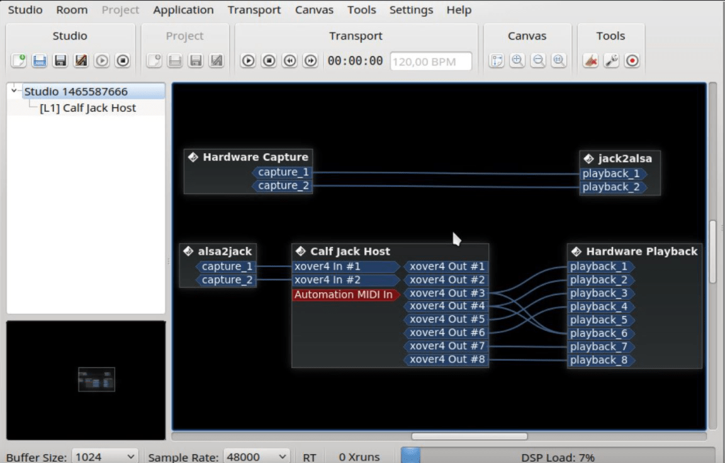This screenshot has width=725, height=463.
Task: Select [L1] Calf Jack Host tree item
Action: [x=88, y=108]
